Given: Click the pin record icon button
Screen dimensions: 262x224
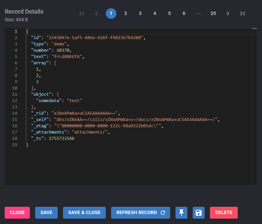Looking at the screenshot, I should coord(181,213).
